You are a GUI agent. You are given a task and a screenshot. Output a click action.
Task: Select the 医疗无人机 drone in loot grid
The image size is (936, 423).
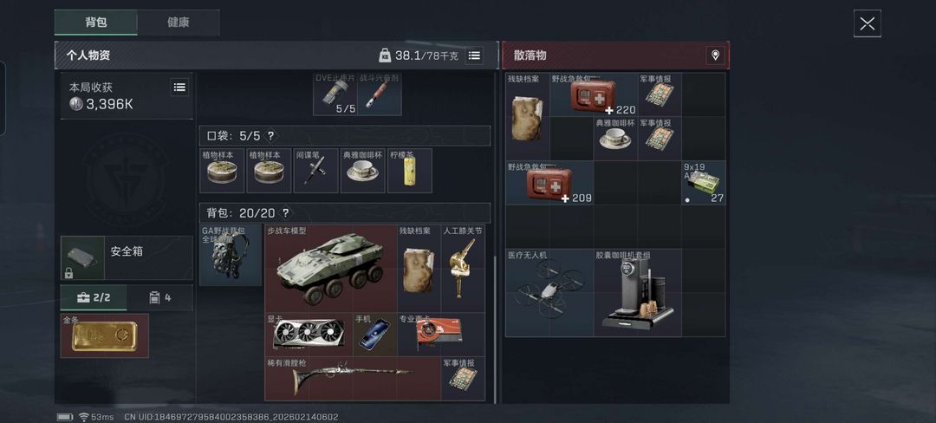549,292
